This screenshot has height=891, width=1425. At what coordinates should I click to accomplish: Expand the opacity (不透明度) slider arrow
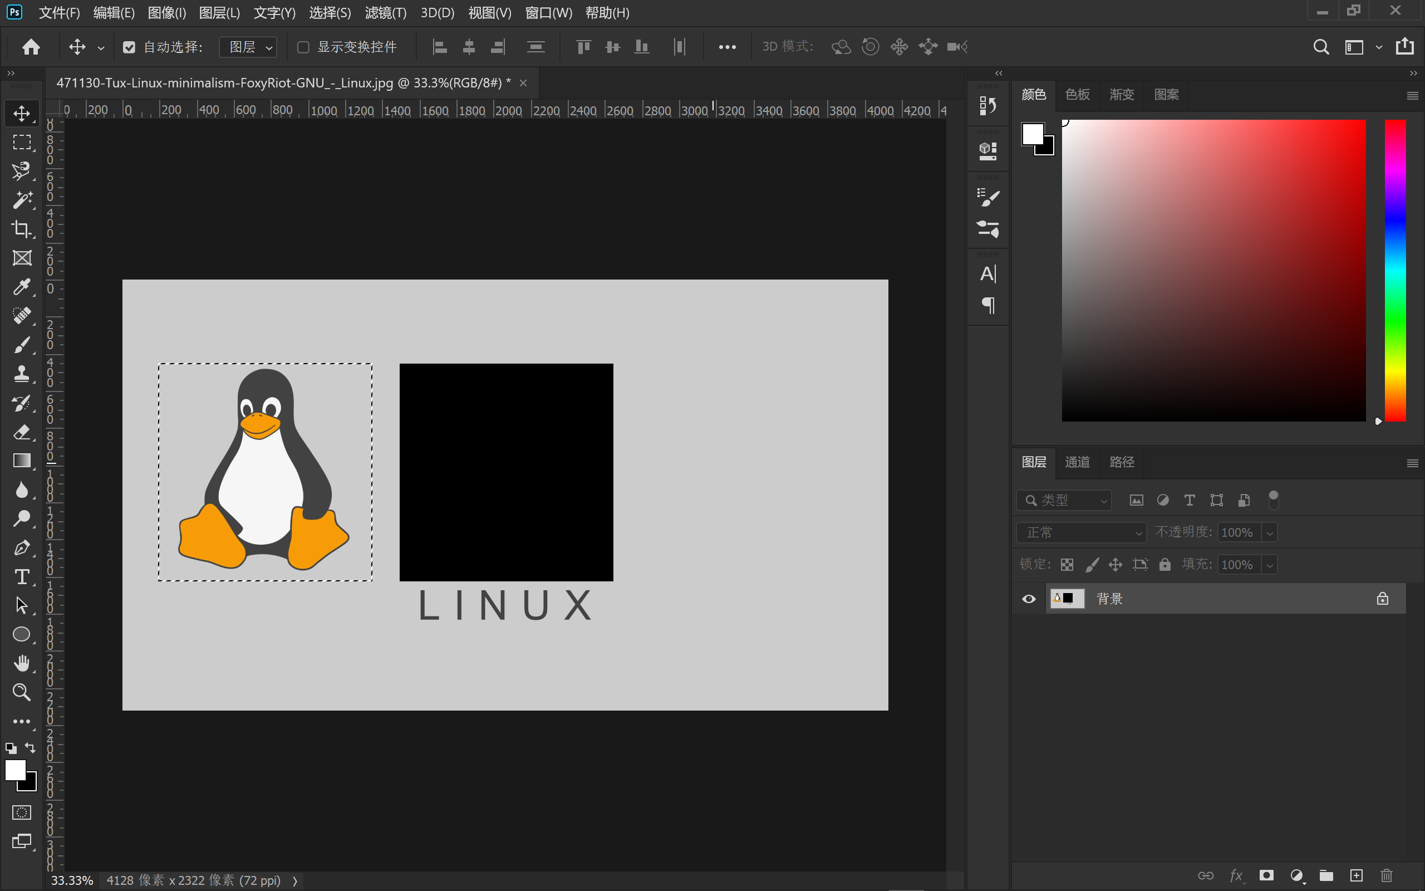click(1270, 533)
